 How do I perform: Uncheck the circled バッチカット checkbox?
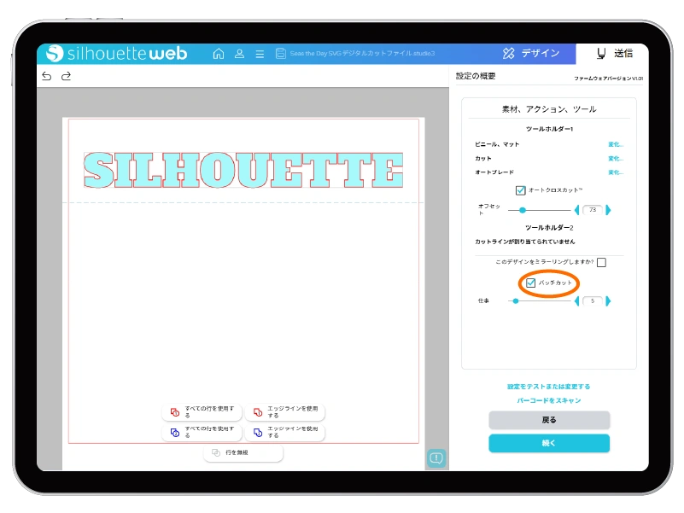[530, 283]
